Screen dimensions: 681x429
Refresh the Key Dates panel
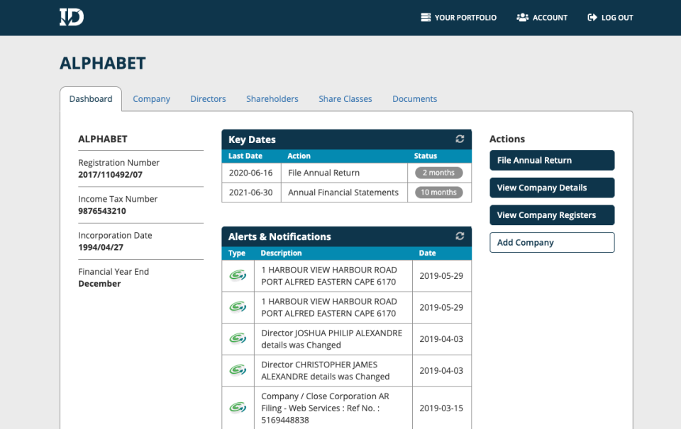click(x=460, y=139)
